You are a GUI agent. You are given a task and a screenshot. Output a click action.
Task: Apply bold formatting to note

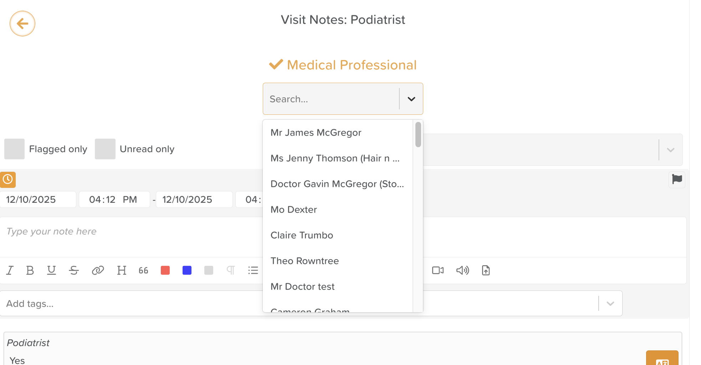tap(30, 271)
